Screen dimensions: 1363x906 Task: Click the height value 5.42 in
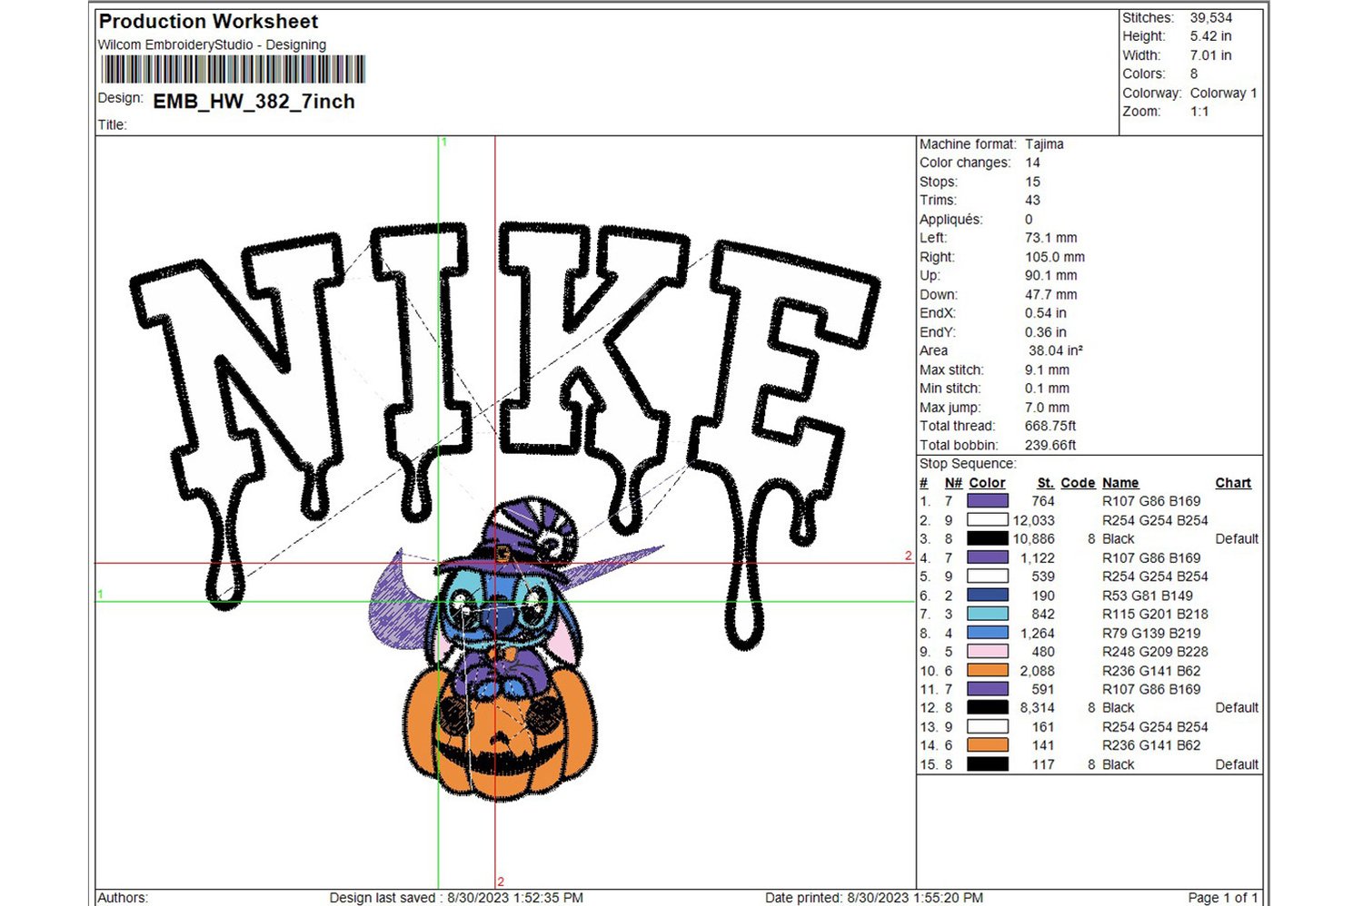point(1211,36)
